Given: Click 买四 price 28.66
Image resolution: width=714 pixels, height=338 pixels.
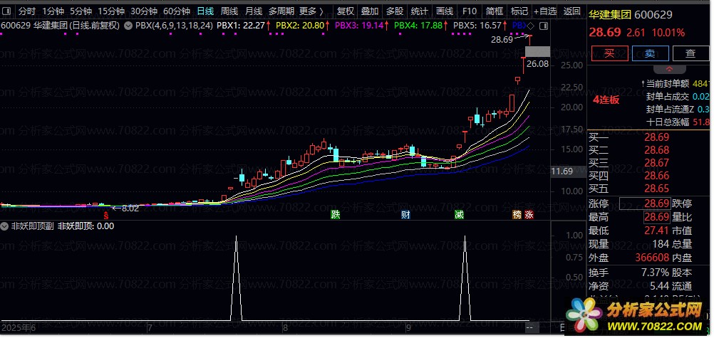Looking at the screenshot, I should coord(656,176).
